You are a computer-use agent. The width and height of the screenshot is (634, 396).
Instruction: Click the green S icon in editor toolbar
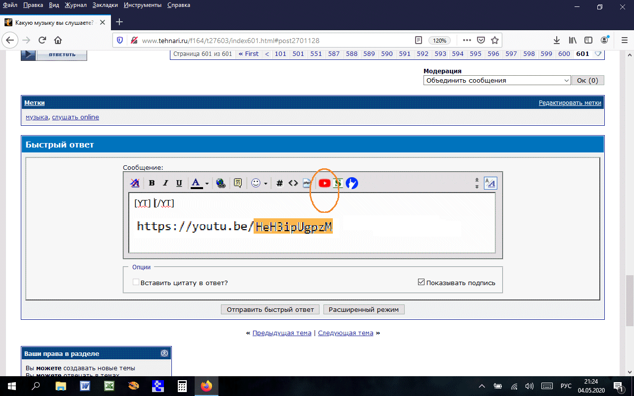[x=338, y=183]
